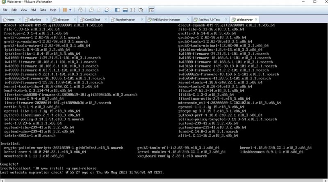Click the VM icon on RancherMaster tab

point(113,20)
